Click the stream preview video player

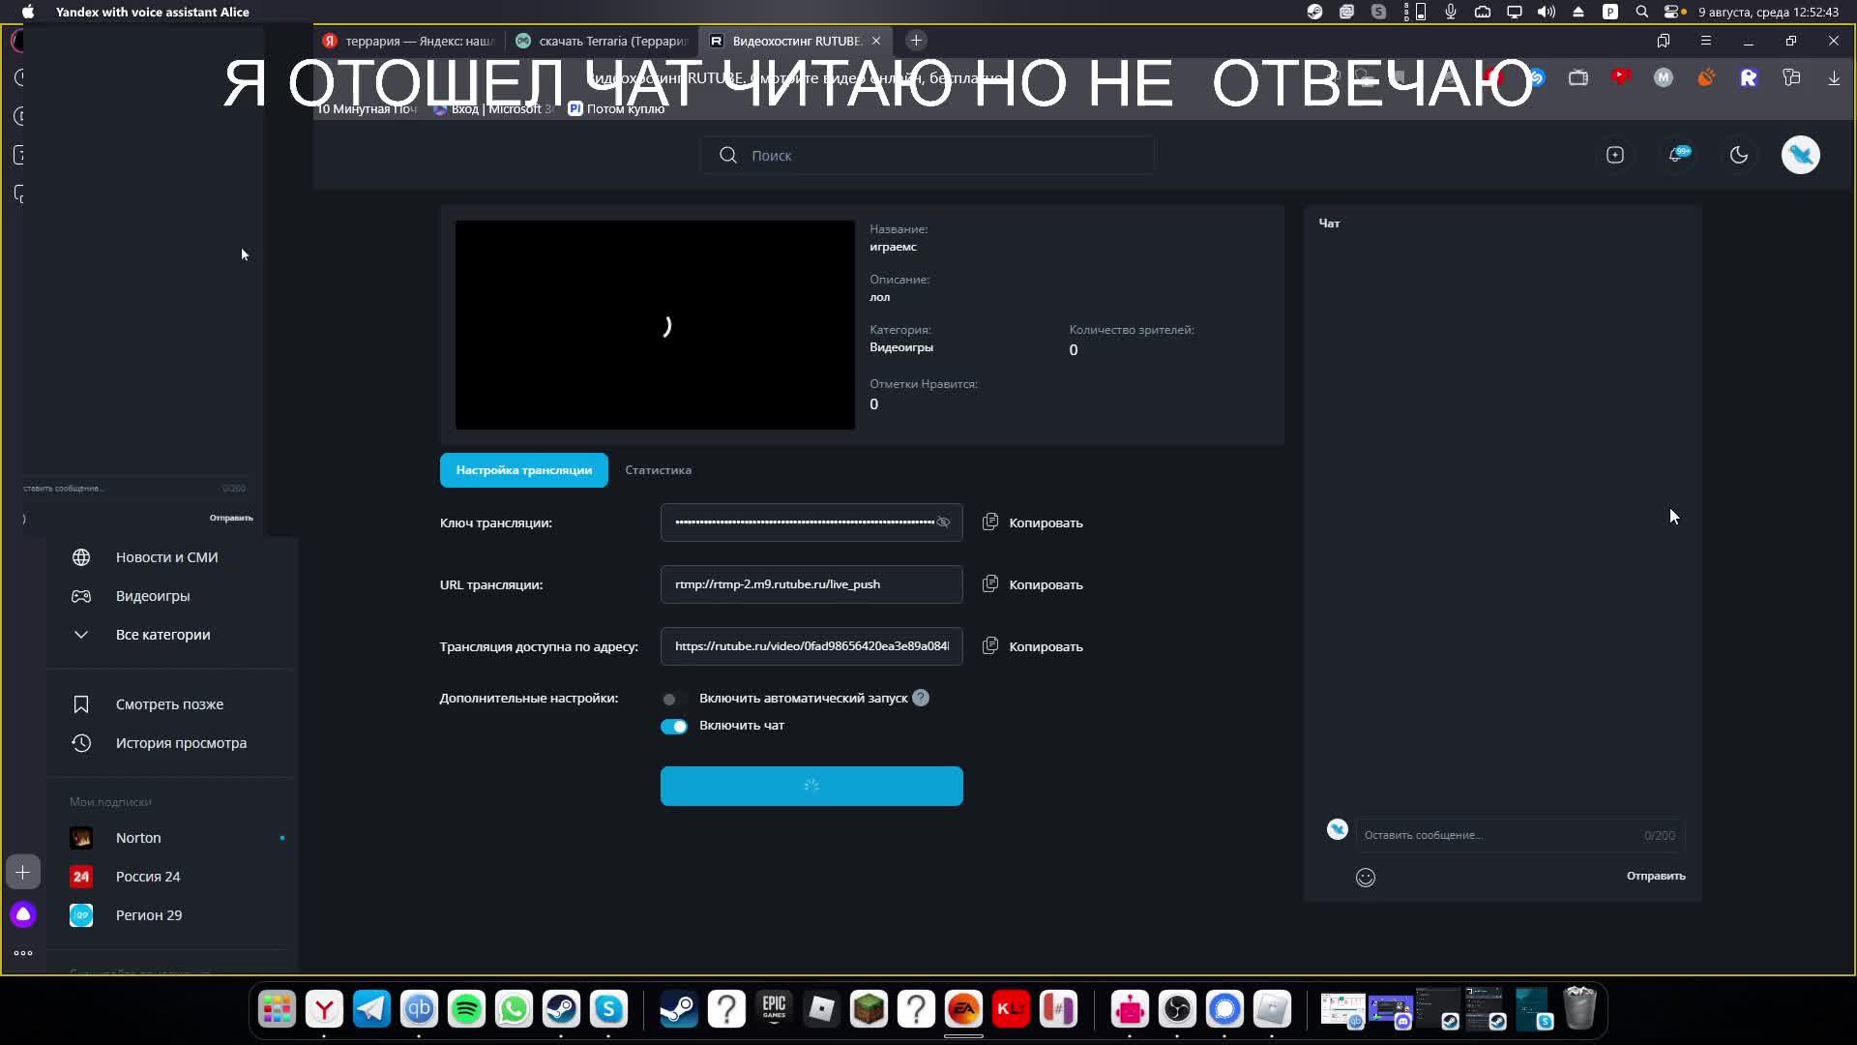point(655,325)
